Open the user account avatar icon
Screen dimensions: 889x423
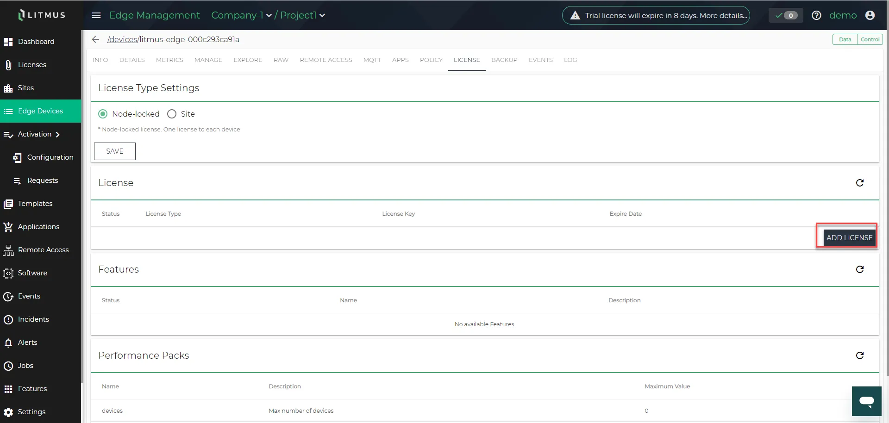click(x=870, y=15)
